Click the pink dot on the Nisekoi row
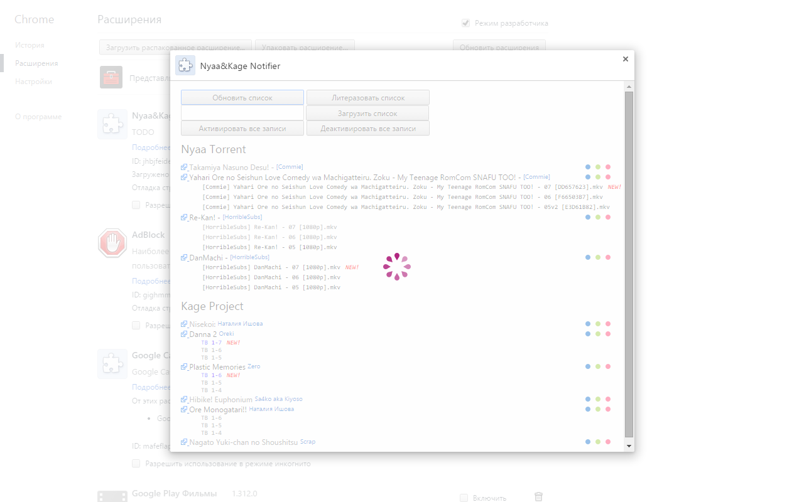 click(x=608, y=324)
